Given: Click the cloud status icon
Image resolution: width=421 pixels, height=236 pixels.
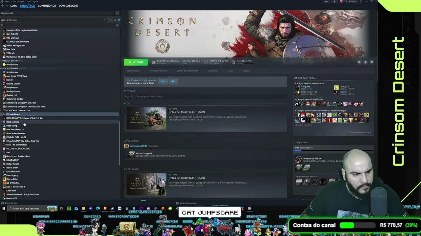Looking at the screenshot, I should pos(154,62).
